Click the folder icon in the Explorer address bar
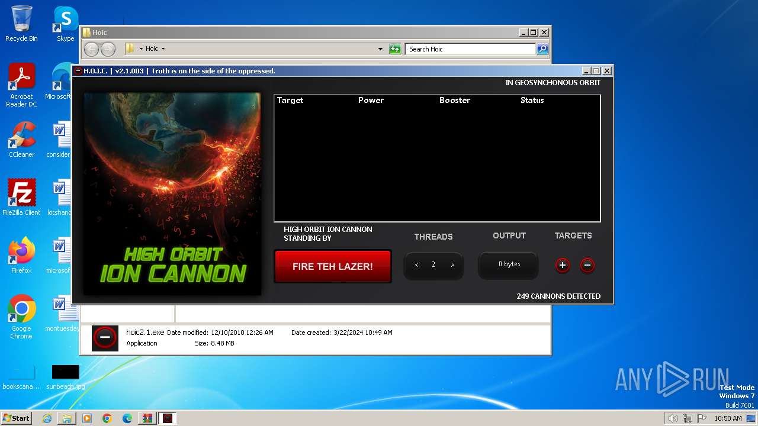 130,49
